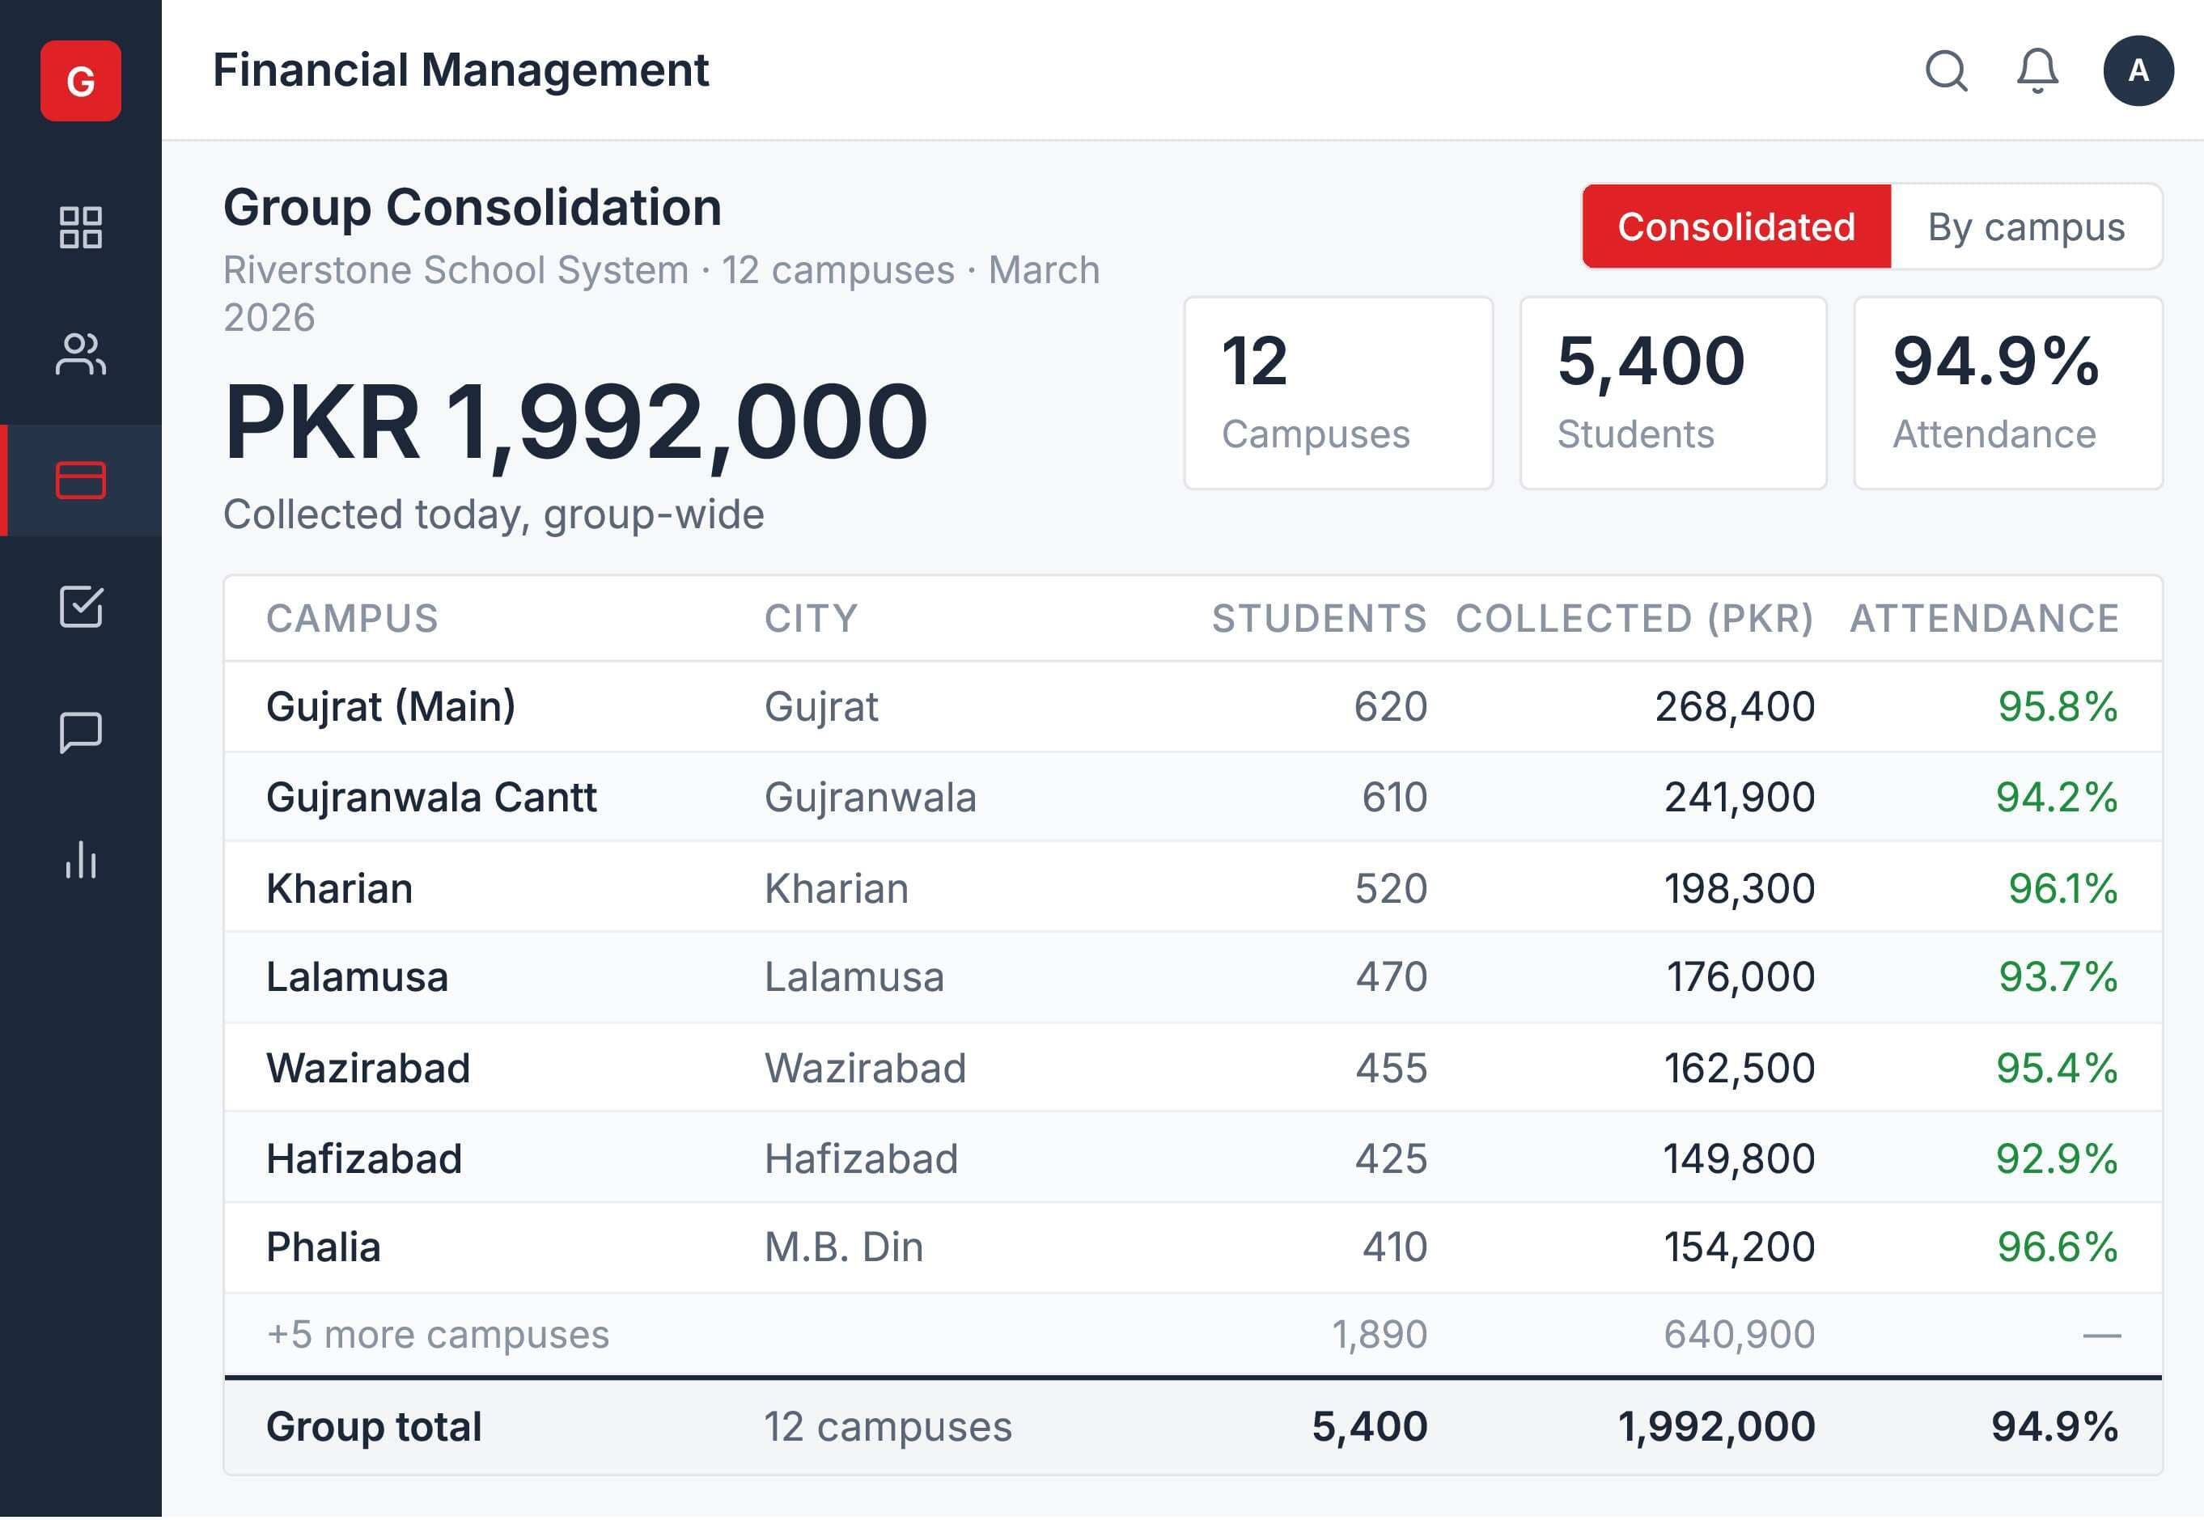The height and width of the screenshot is (1520, 2204).
Task: Click the 176,000 collected amount
Action: point(1740,977)
